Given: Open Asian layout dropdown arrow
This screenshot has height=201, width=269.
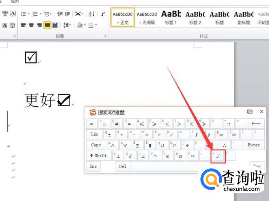Looking at the screenshot, I should point(82,14).
